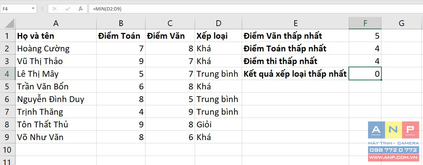Select row 4 header
423x165 pixels.
point(8,73)
